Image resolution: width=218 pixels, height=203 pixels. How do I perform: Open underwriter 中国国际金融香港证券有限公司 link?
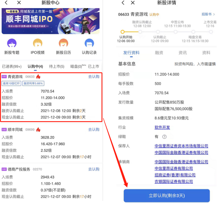coord(181,162)
